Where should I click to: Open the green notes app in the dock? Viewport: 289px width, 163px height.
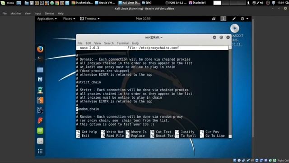coord(40,131)
